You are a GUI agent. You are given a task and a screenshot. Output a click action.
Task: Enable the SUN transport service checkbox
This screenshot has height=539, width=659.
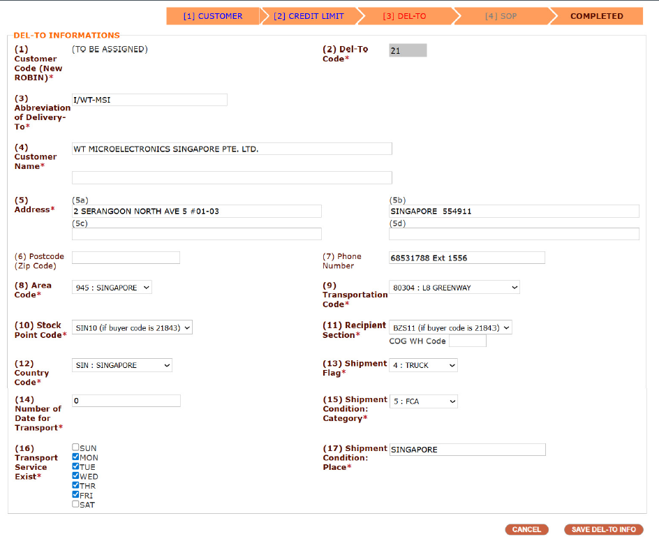75,448
